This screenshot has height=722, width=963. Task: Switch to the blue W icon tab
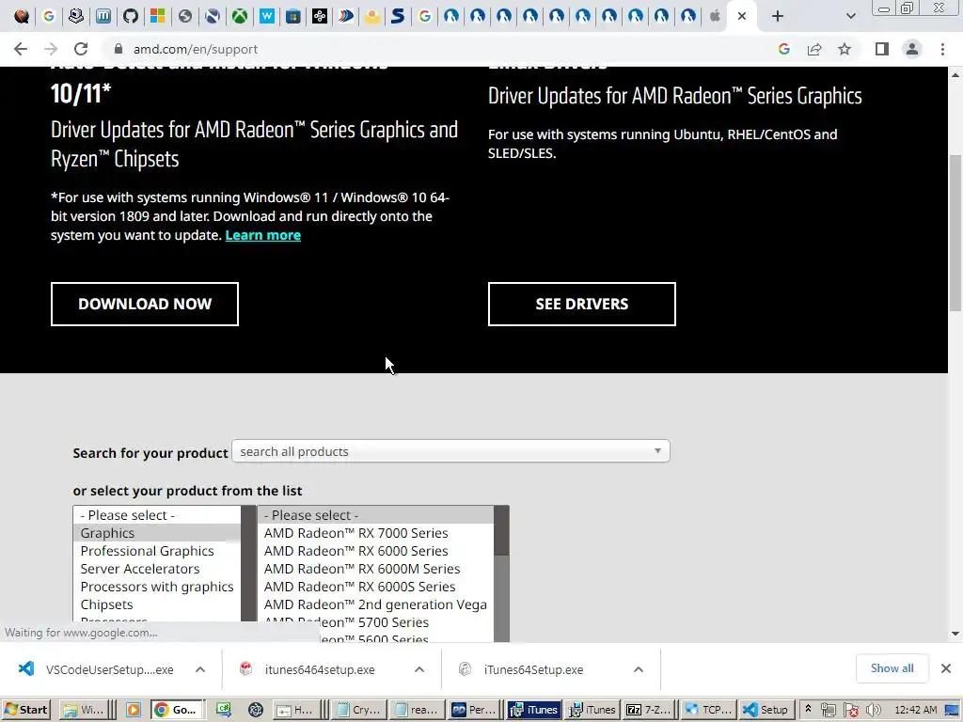(266, 16)
